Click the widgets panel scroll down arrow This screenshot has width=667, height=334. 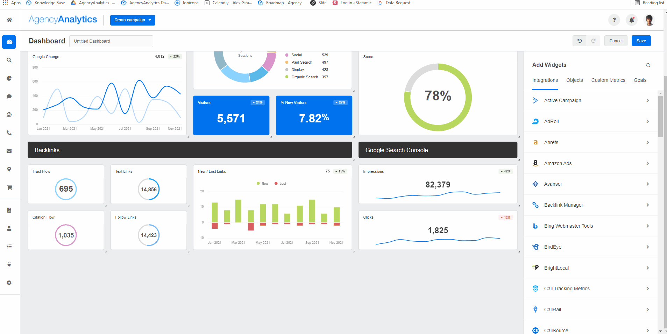point(660,331)
